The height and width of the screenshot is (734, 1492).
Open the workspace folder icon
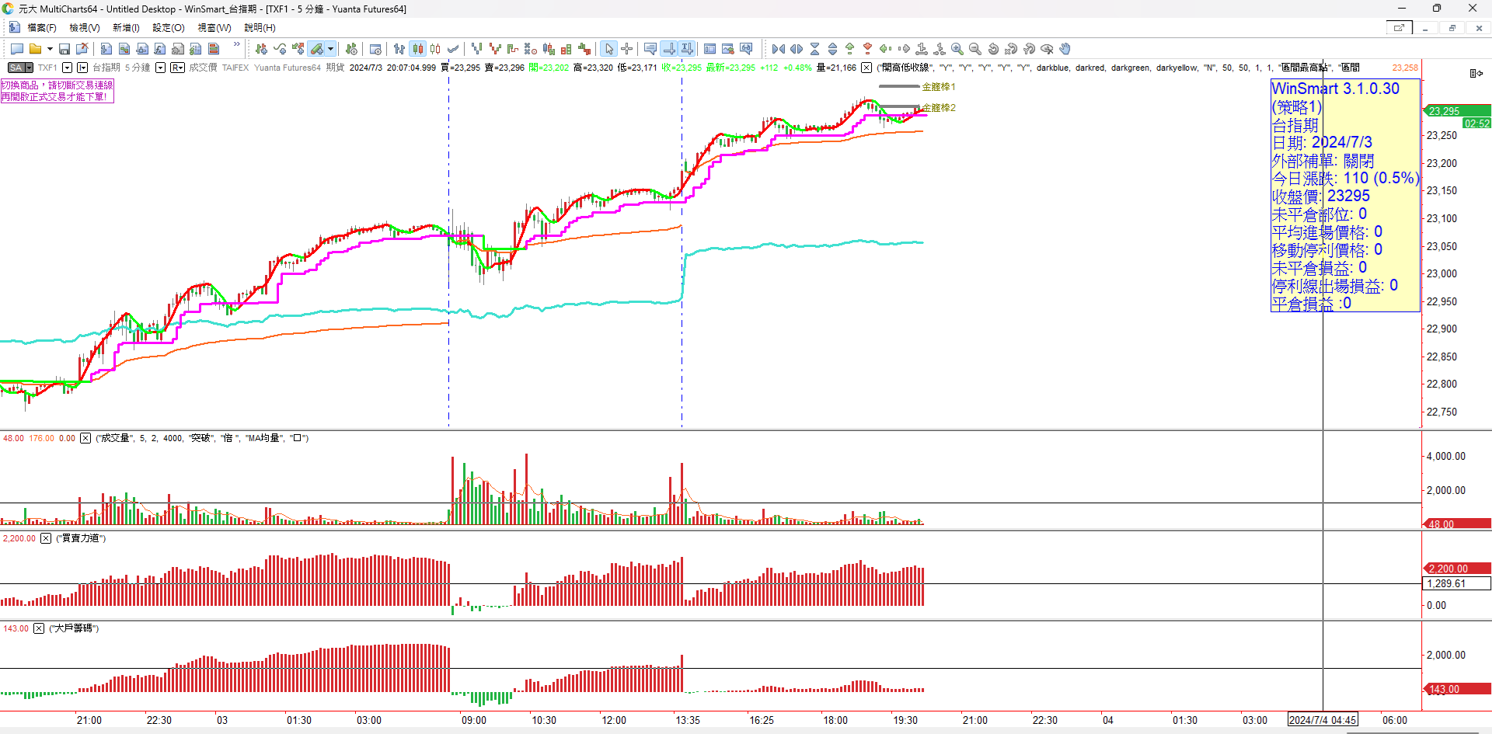tap(35, 49)
